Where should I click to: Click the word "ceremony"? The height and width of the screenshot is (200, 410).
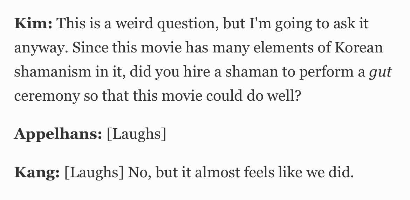pyautogui.click(x=47, y=95)
